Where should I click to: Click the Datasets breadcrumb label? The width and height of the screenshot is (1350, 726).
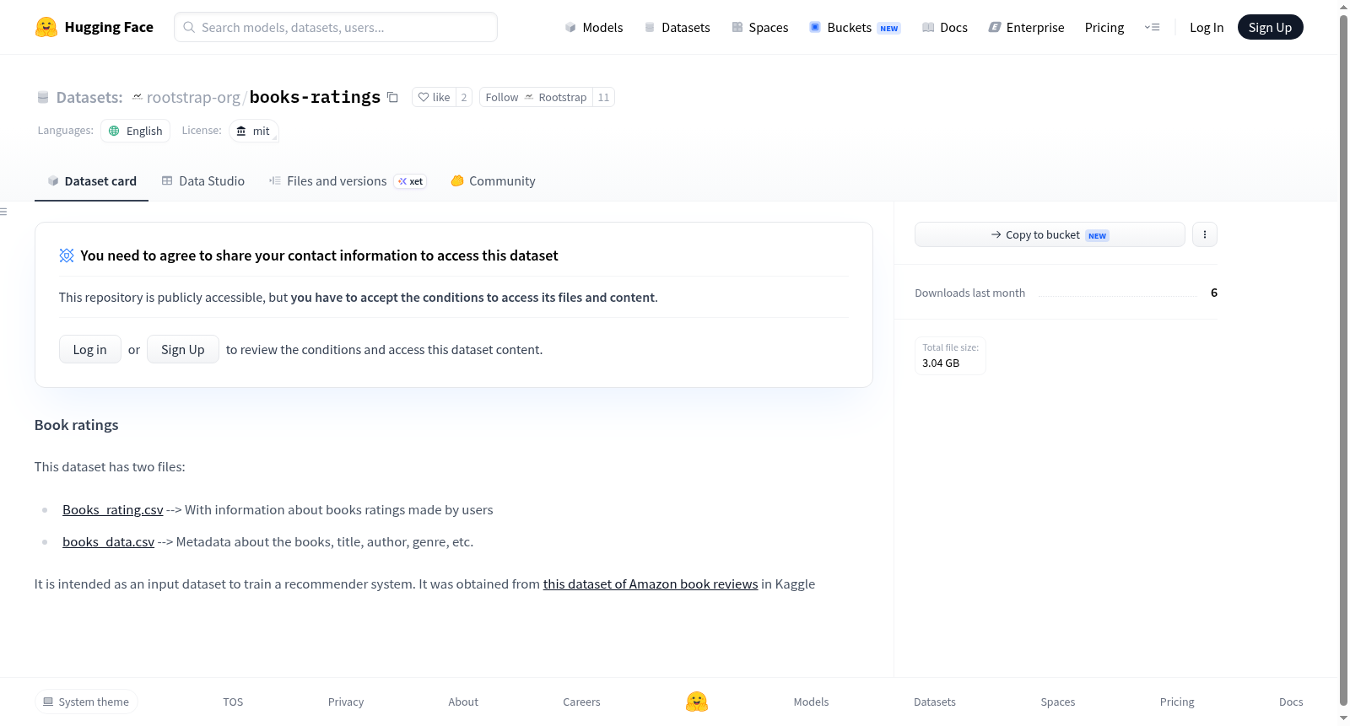tap(89, 97)
